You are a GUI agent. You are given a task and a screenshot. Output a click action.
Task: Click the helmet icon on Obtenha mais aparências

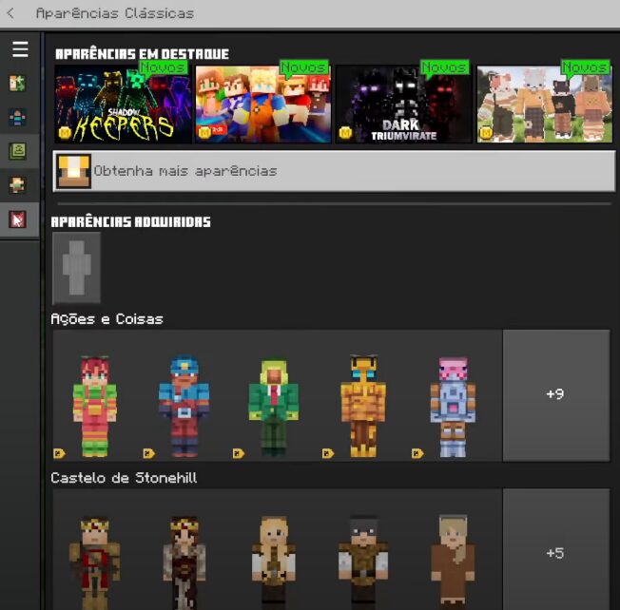pyautogui.click(x=73, y=171)
